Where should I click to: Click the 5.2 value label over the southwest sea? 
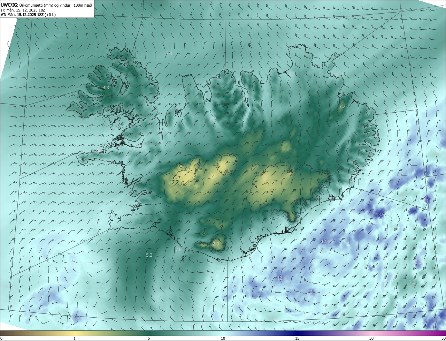(149, 255)
